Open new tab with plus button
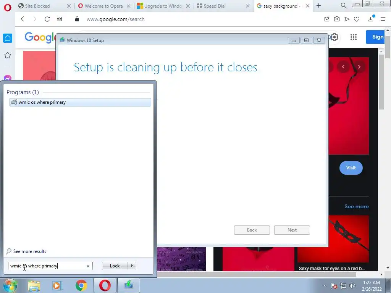This screenshot has height=293, width=391. click(x=318, y=5)
